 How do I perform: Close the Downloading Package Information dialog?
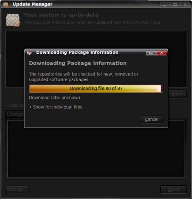[x=161, y=53]
